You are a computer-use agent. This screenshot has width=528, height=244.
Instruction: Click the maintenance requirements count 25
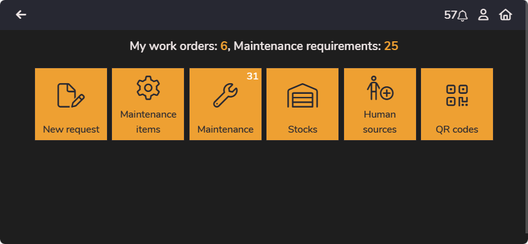click(x=391, y=46)
